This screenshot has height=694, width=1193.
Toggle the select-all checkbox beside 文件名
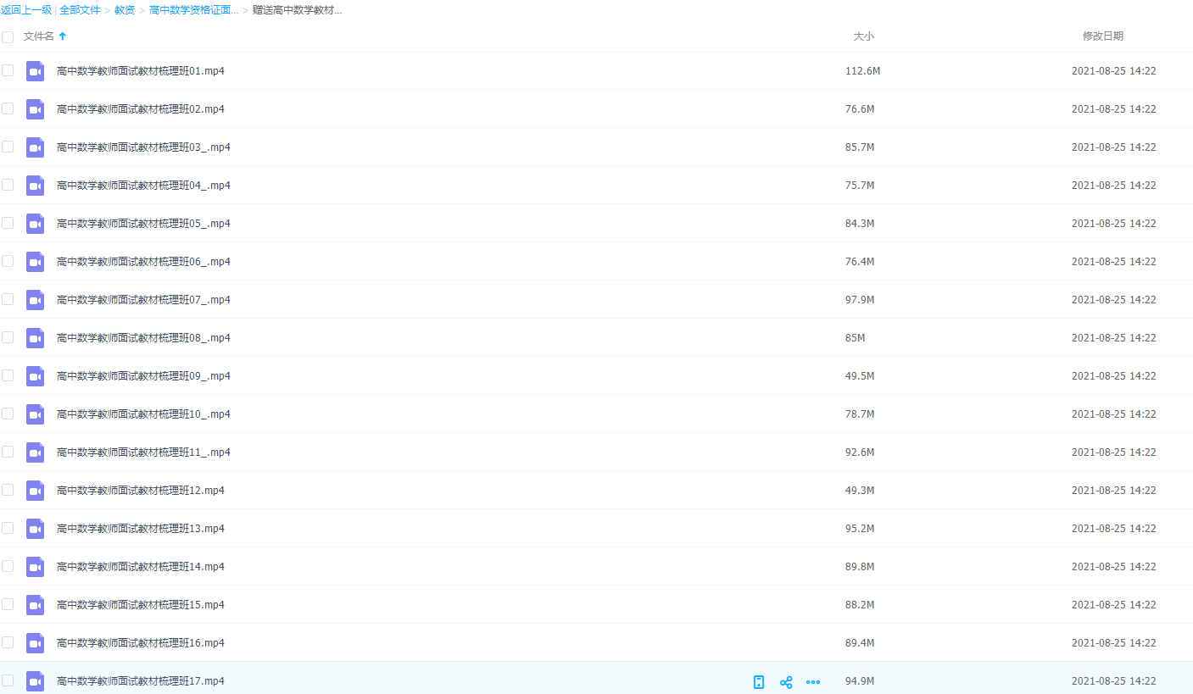click(x=8, y=36)
